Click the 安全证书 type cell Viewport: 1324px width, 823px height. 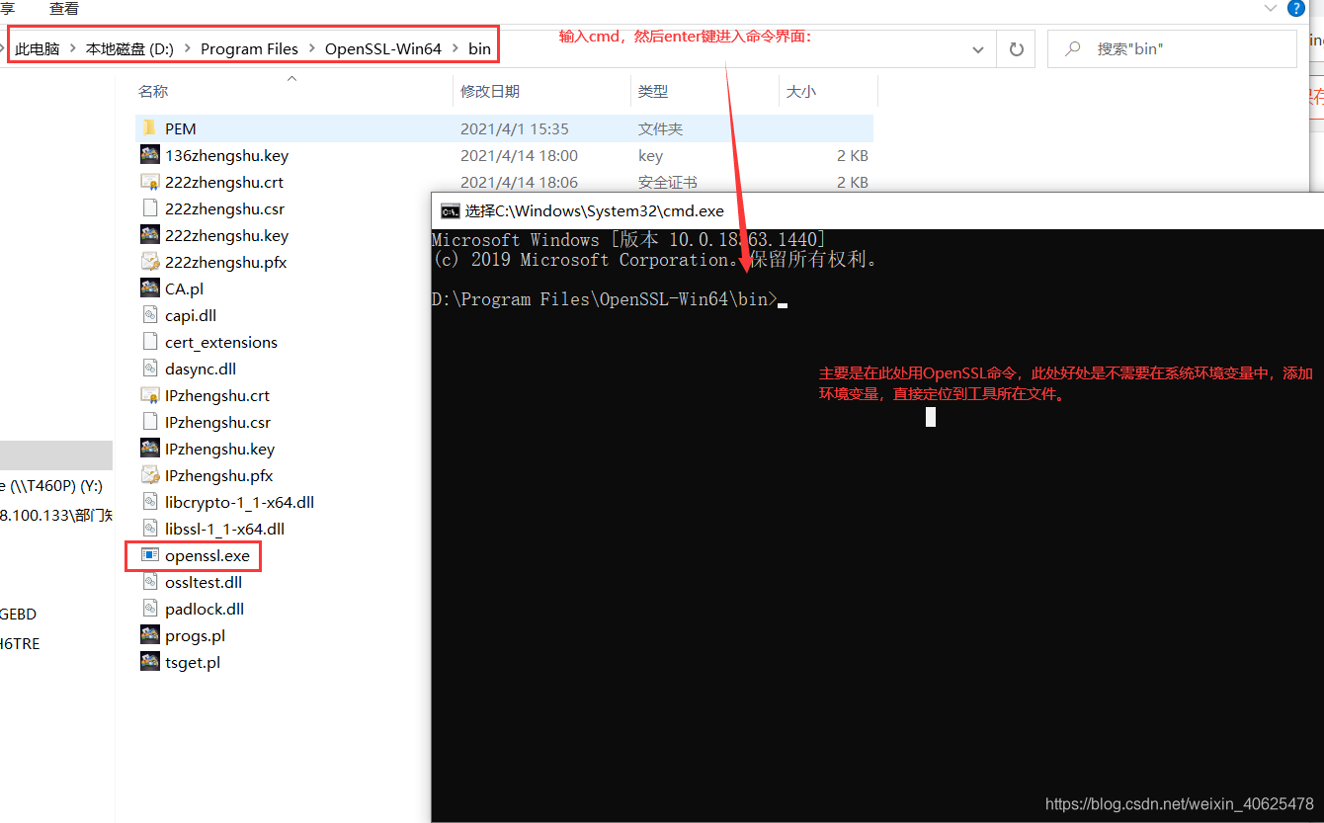(668, 182)
